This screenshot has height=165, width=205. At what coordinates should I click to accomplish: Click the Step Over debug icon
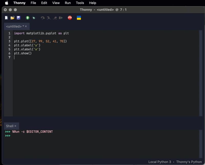[43, 18]
